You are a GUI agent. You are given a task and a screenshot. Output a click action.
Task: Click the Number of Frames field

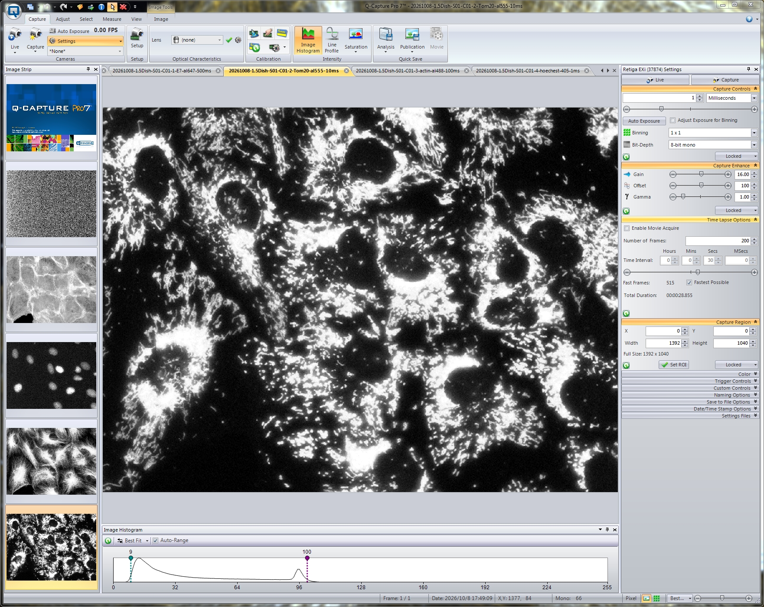click(717, 241)
